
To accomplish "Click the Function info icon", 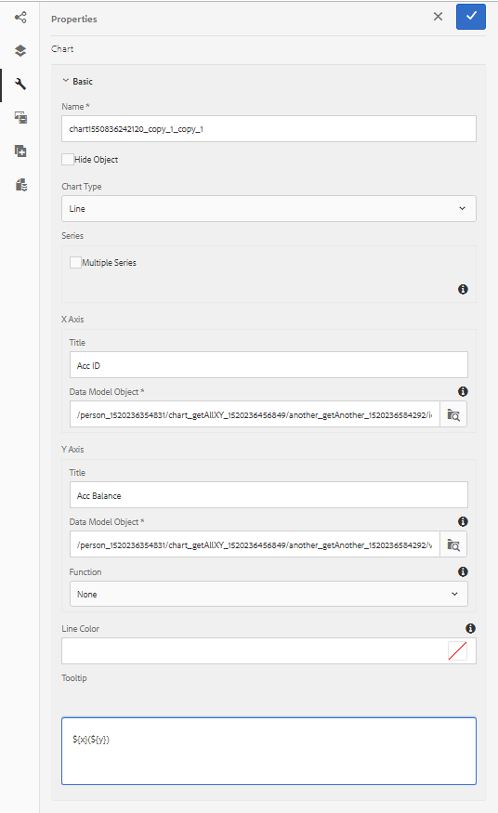I will pos(463,571).
